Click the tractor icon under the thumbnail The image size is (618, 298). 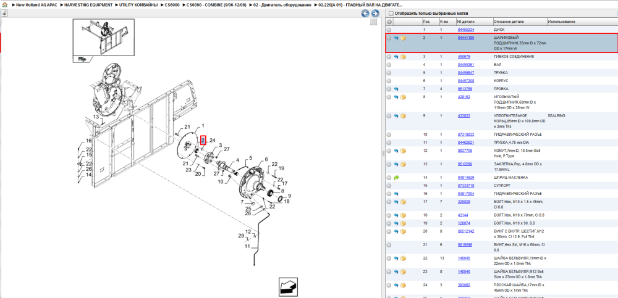82,59
